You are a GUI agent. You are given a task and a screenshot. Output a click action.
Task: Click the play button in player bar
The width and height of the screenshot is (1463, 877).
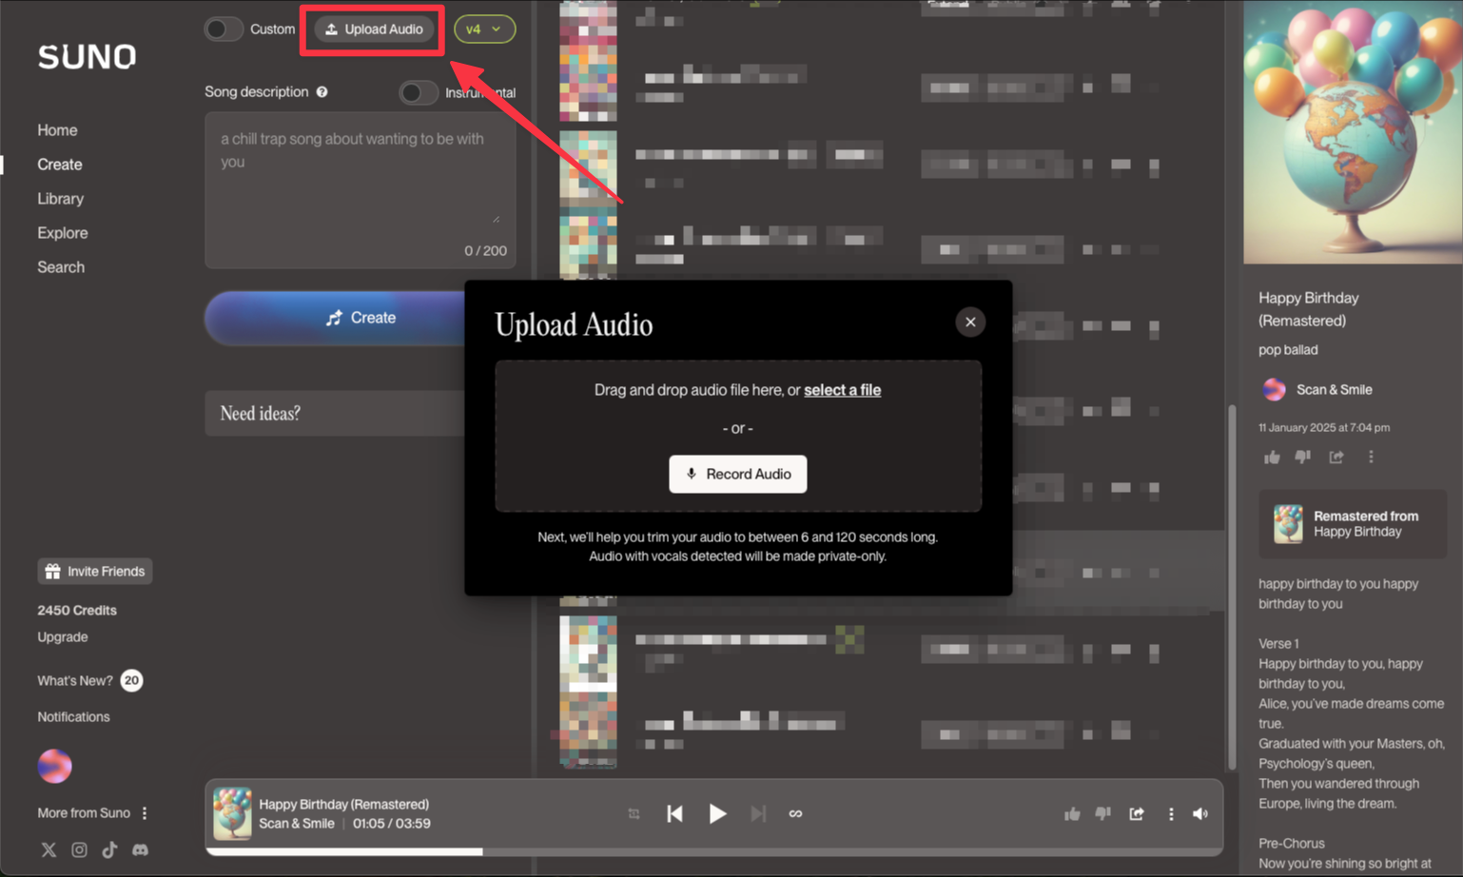coord(717,813)
